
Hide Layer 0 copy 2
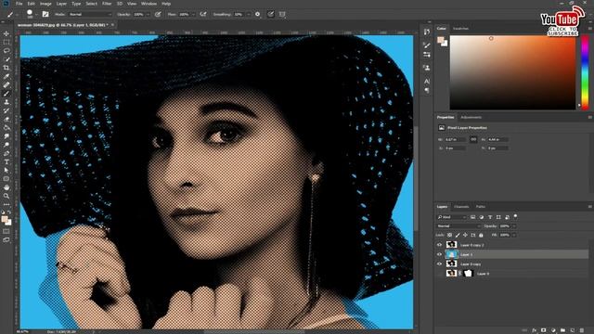tap(439, 245)
